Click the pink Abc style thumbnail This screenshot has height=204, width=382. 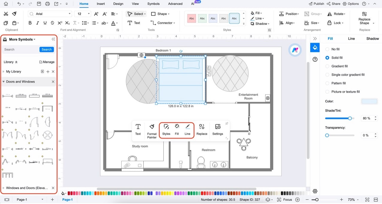[192, 19]
